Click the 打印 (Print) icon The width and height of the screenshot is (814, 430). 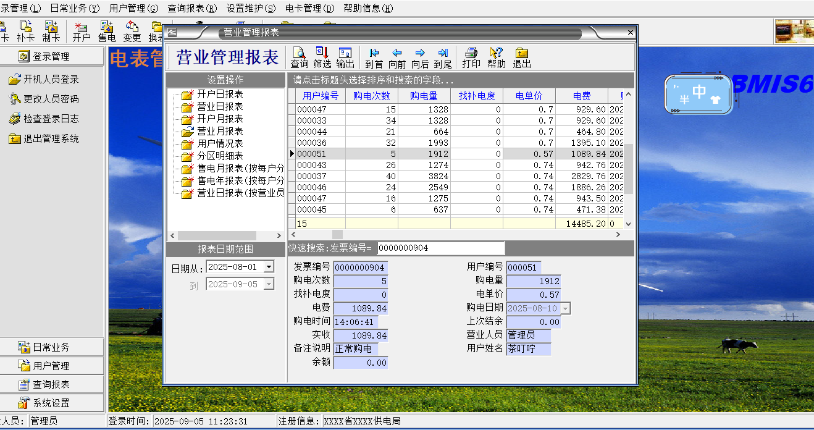(471, 57)
